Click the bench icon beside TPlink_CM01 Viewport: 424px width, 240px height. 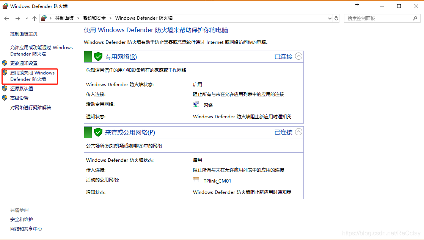tap(196, 180)
